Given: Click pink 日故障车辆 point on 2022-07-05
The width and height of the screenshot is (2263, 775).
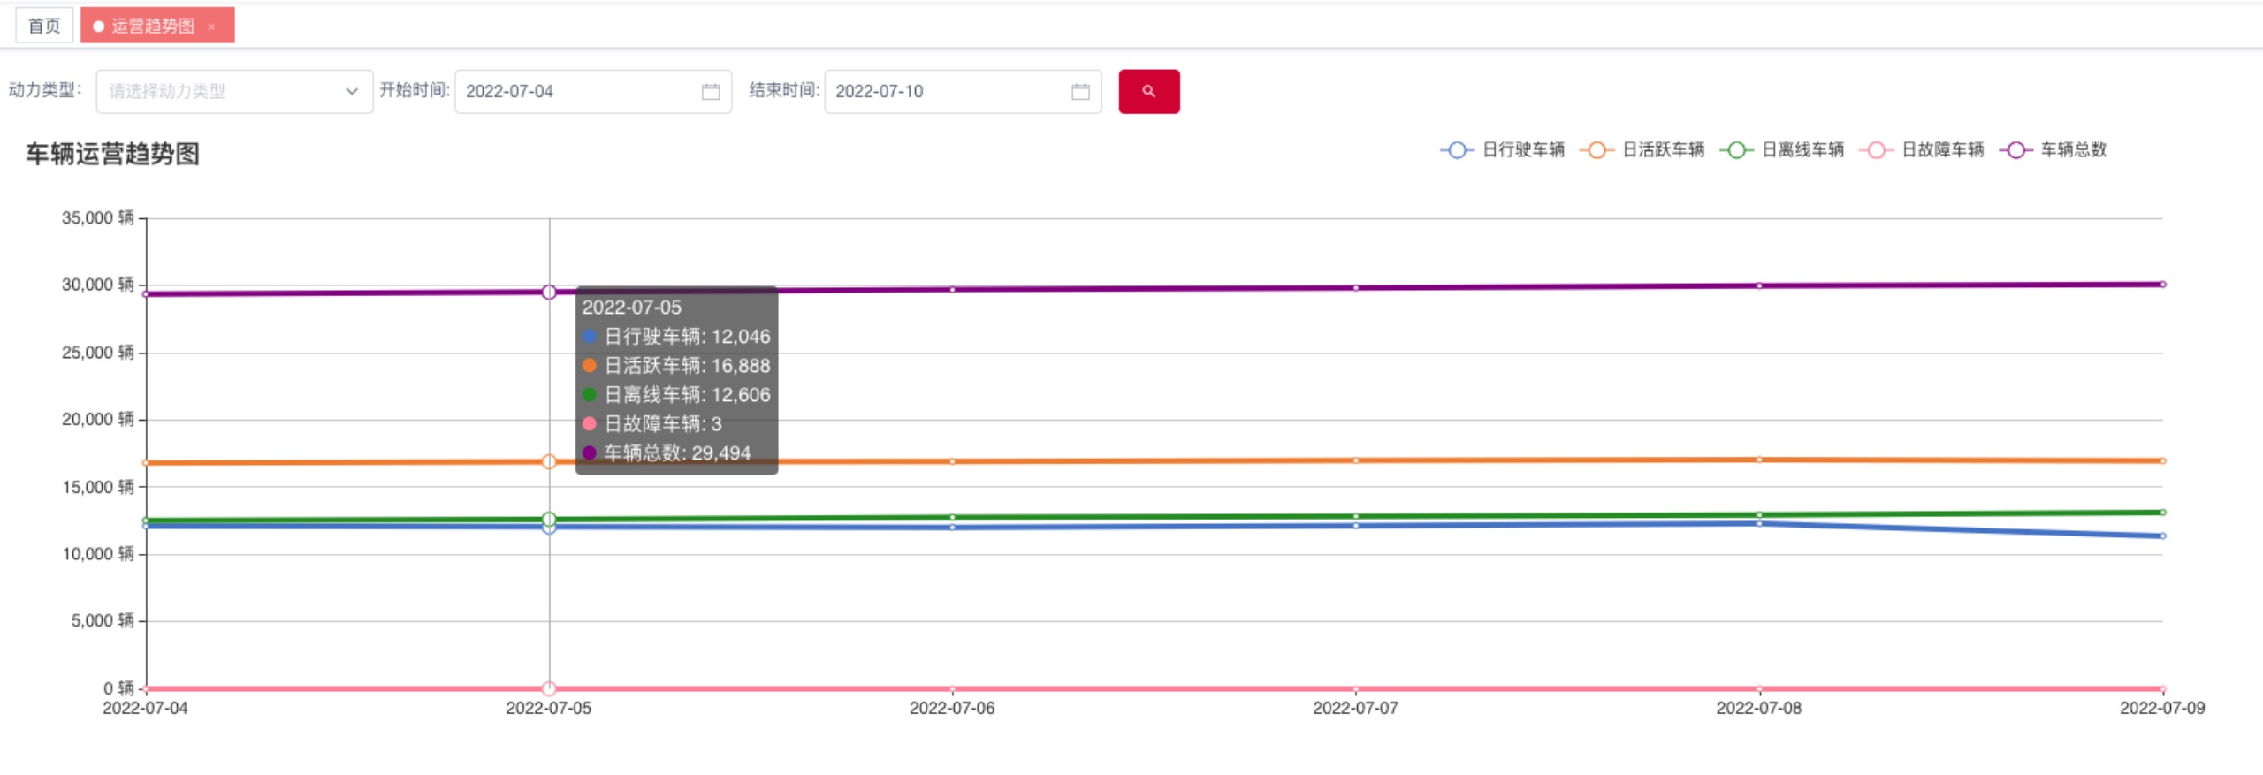Looking at the screenshot, I should coord(549,688).
